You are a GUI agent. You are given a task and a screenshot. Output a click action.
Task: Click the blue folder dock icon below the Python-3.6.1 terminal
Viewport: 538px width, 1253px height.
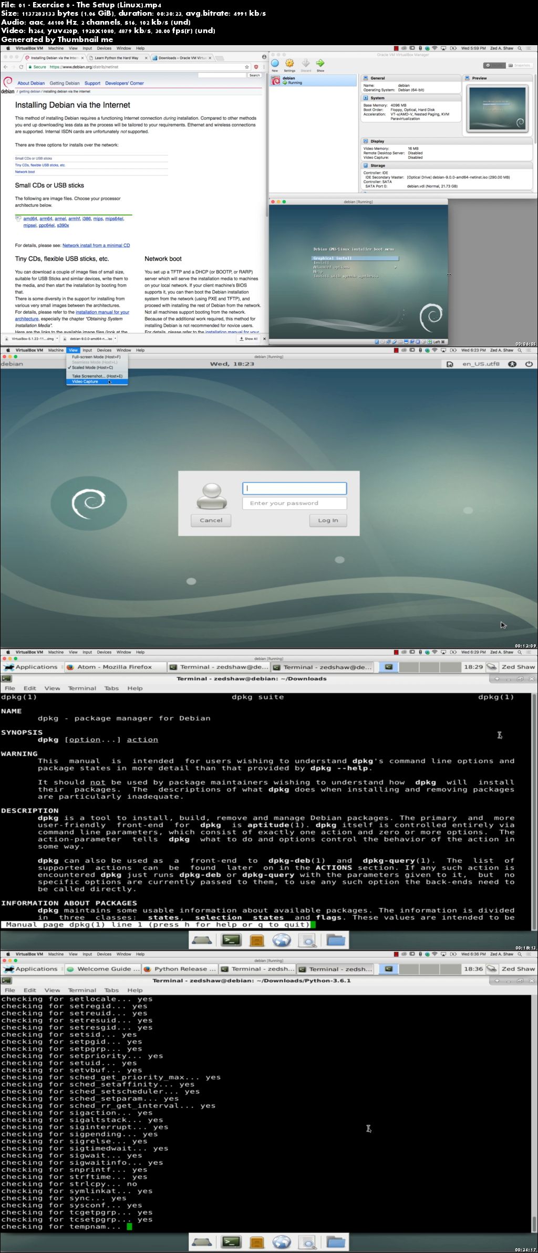pos(336,1241)
